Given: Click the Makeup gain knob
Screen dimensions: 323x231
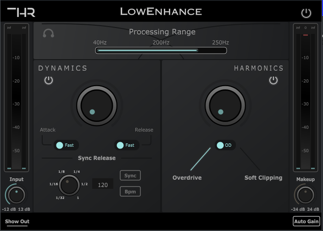Looking at the screenshot, I should (x=306, y=195).
